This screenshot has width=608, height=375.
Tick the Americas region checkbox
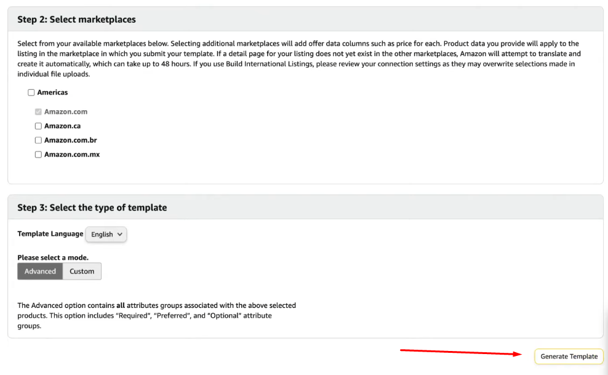coord(31,92)
